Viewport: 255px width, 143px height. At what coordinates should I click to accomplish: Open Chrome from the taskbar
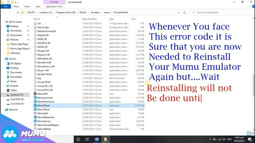coord(96,139)
